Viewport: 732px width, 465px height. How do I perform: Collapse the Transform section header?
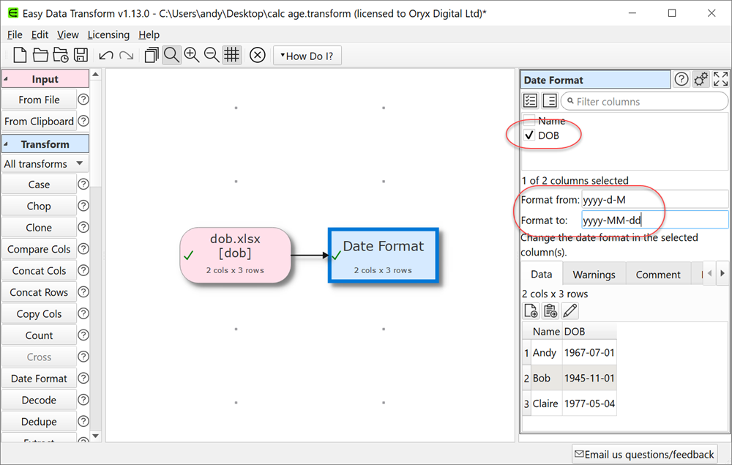45,144
